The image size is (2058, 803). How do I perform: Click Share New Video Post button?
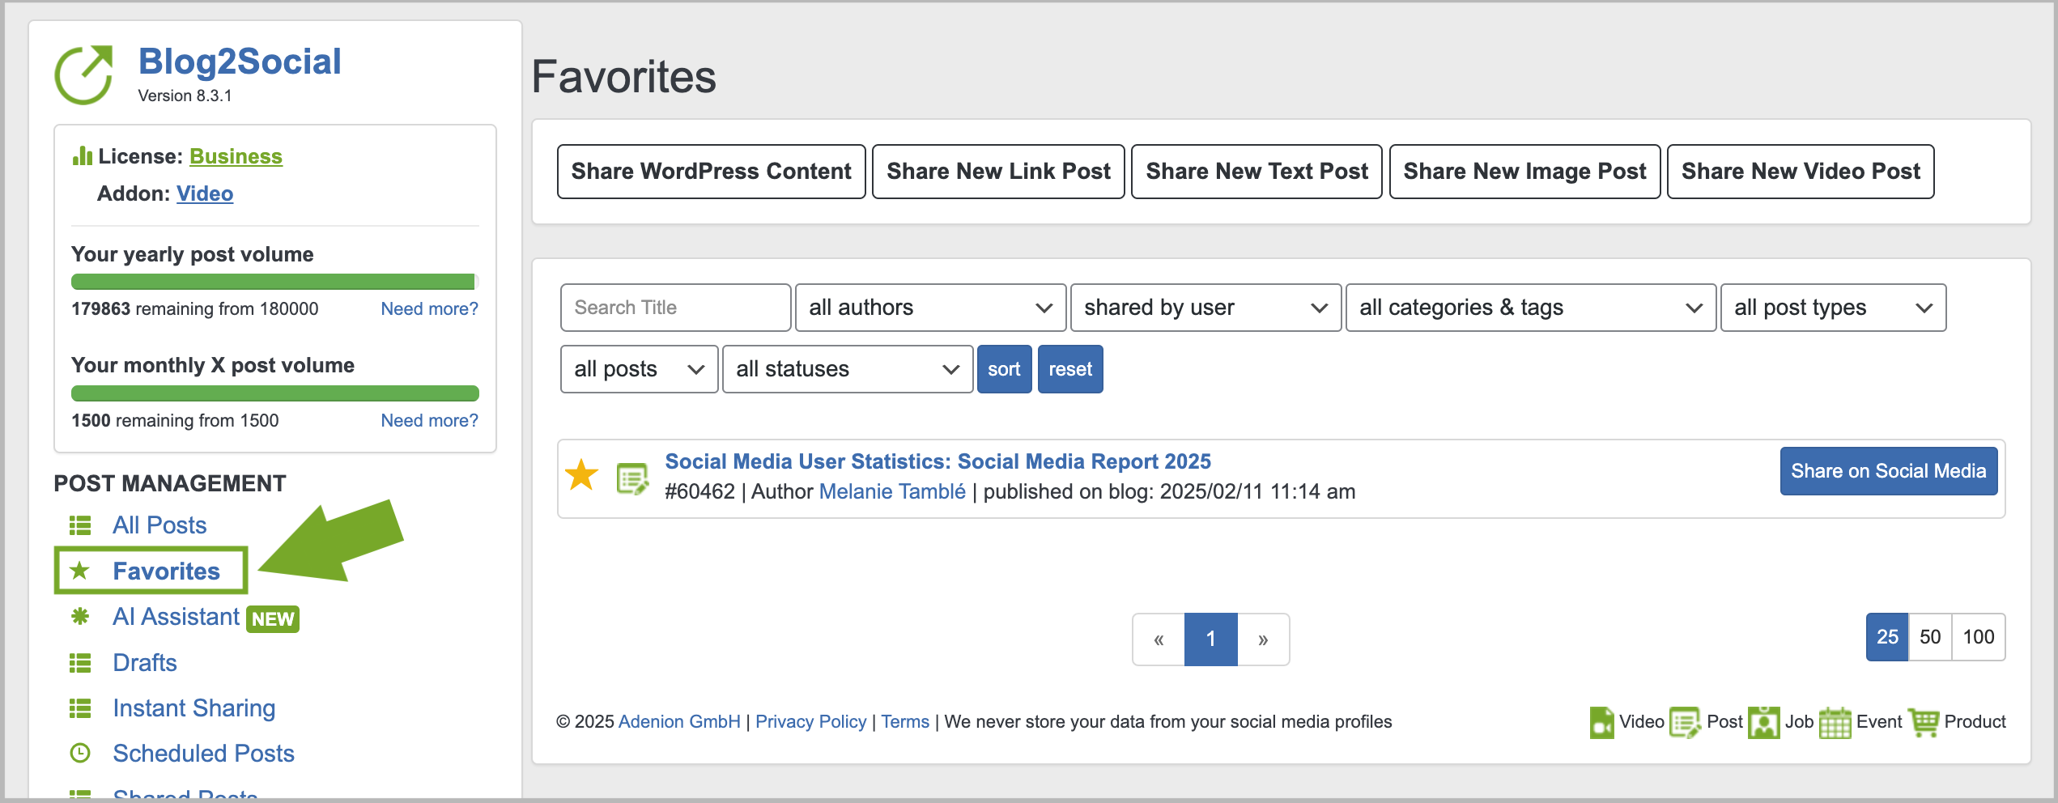pos(1801,172)
